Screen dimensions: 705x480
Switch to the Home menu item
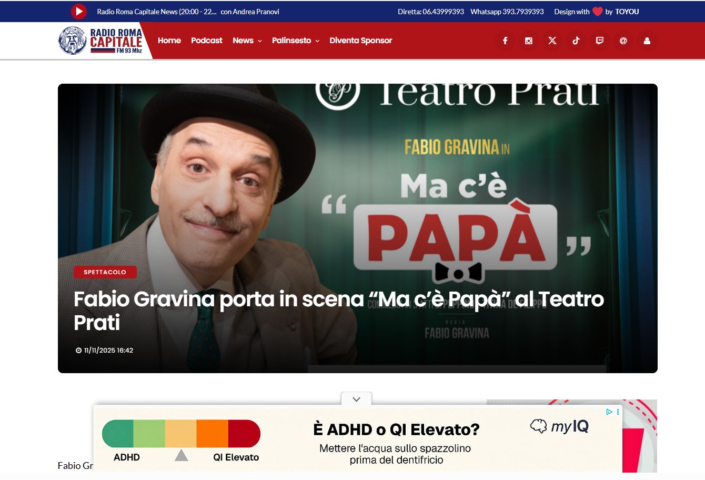pos(169,41)
